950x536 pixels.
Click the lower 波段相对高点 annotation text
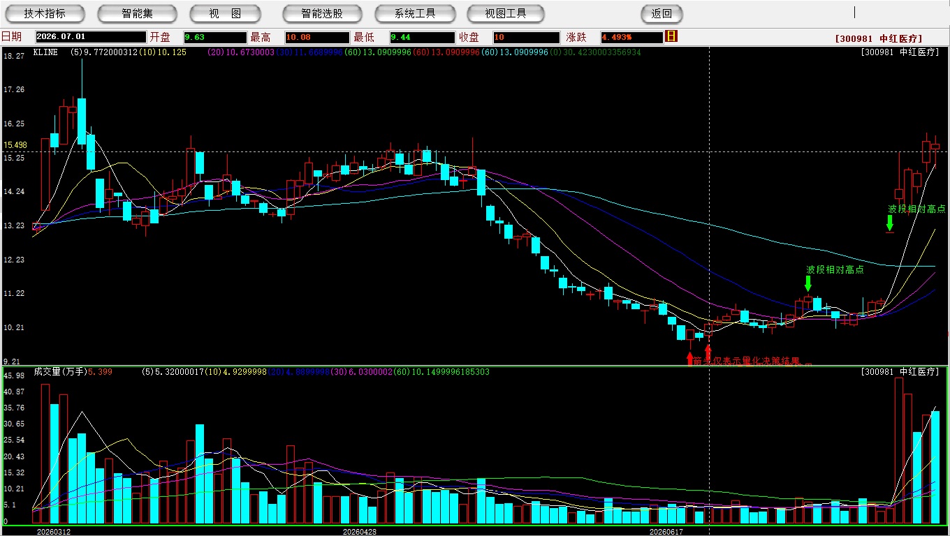835,269
